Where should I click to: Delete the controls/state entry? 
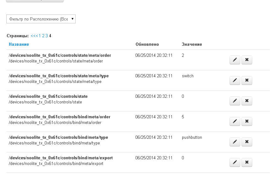point(247,101)
